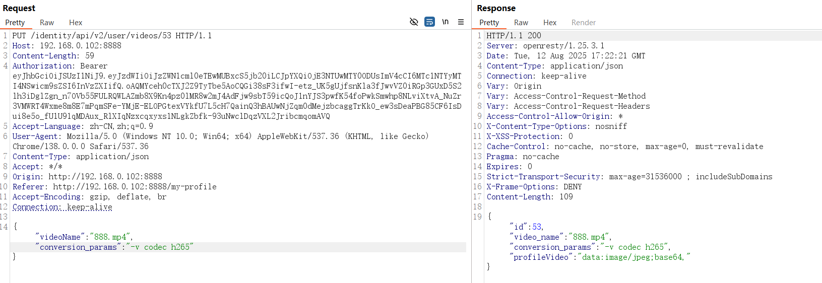The width and height of the screenshot is (822, 283).
Task: Click the request body conversion_params line
Action: click(114, 247)
